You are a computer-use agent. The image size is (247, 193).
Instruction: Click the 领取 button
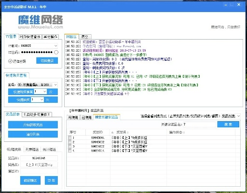[51, 180]
